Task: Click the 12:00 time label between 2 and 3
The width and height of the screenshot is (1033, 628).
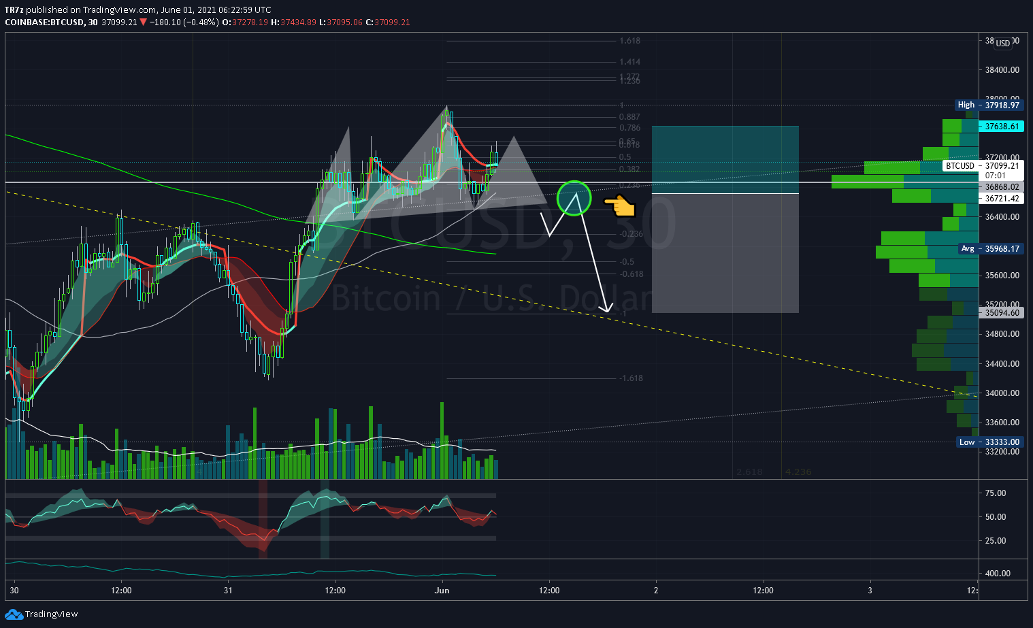Action: coord(763,591)
